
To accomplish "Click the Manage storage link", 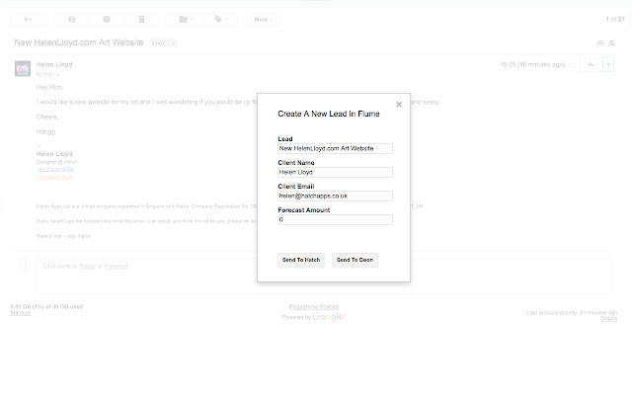I will (x=20, y=313).
